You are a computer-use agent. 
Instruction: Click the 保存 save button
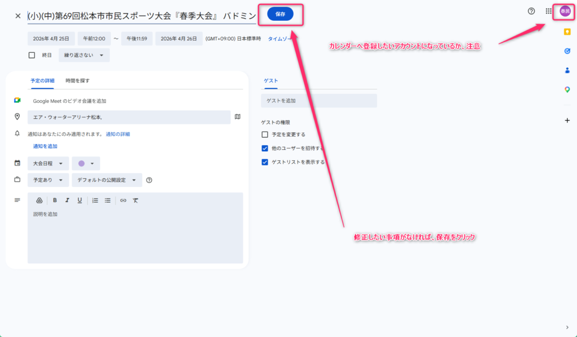pyautogui.click(x=280, y=14)
